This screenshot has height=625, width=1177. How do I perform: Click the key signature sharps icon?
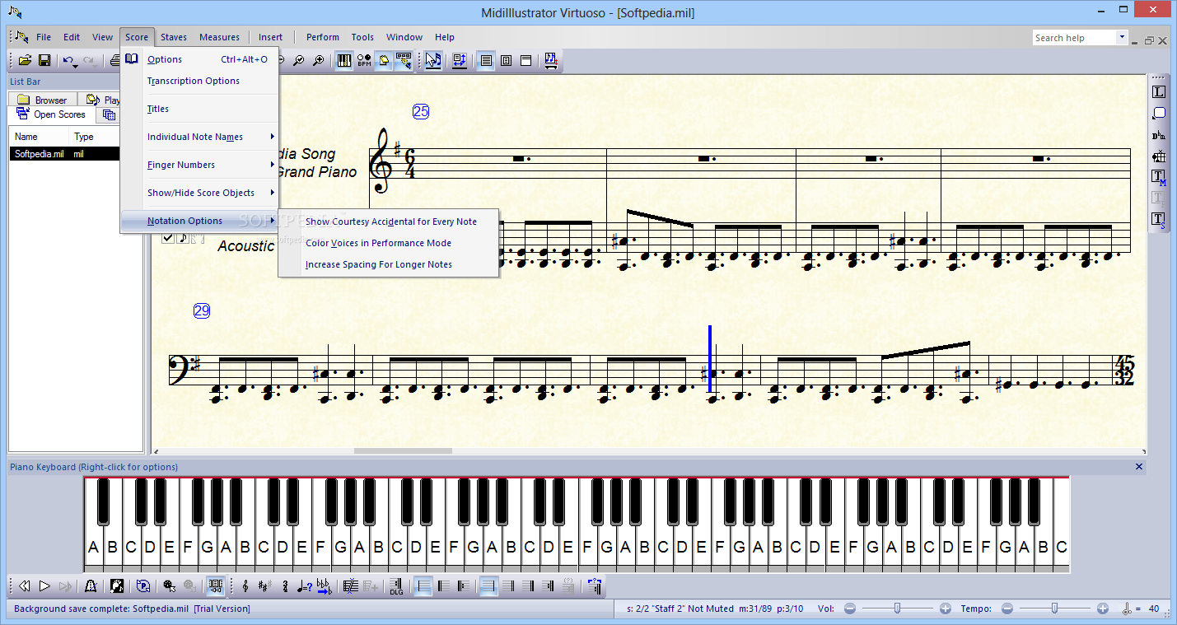[264, 586]
